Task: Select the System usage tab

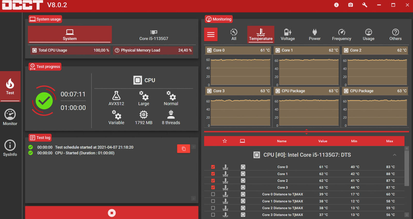Action: click(70, 34)
